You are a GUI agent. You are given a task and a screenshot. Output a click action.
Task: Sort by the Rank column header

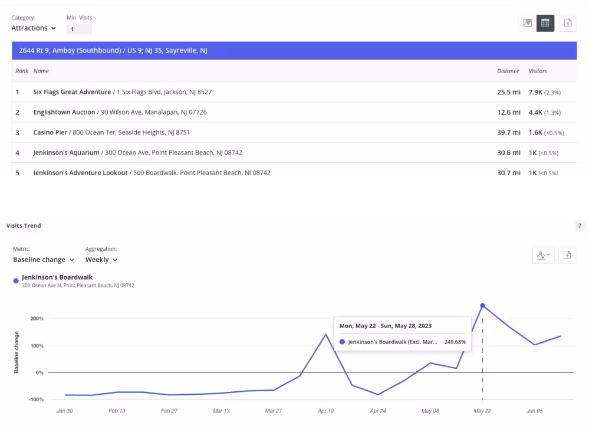[x=22, y=71]
